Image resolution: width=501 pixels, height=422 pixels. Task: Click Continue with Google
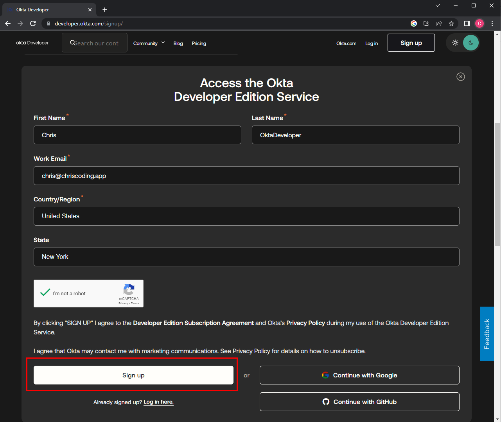coord(359,375)
